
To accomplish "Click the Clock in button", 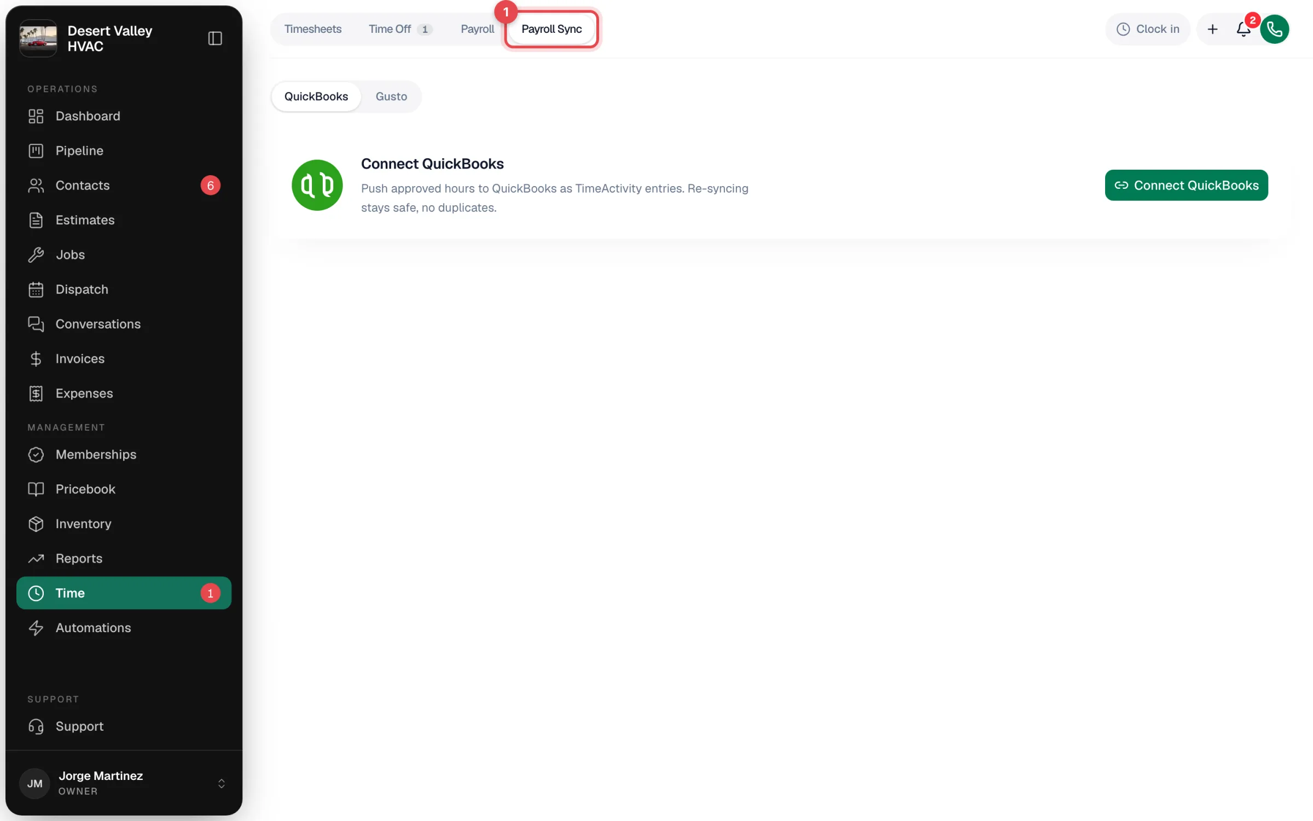I will (x=1148, y=29).
